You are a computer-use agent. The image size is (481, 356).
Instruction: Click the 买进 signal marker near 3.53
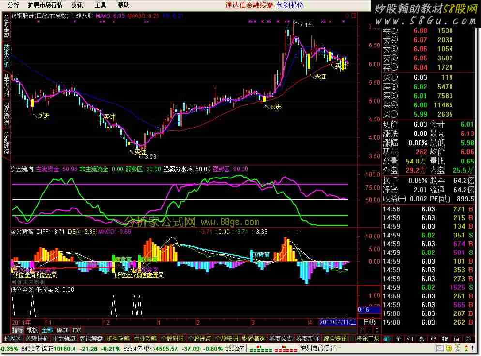pos(139,151)
